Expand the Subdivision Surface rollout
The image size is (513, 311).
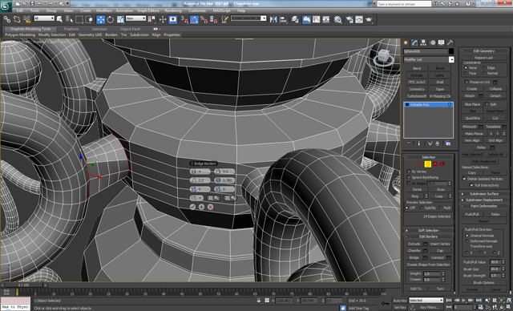484,194
